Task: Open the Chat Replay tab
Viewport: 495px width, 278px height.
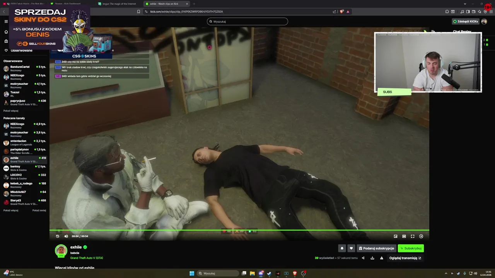Action: [462, 32]
